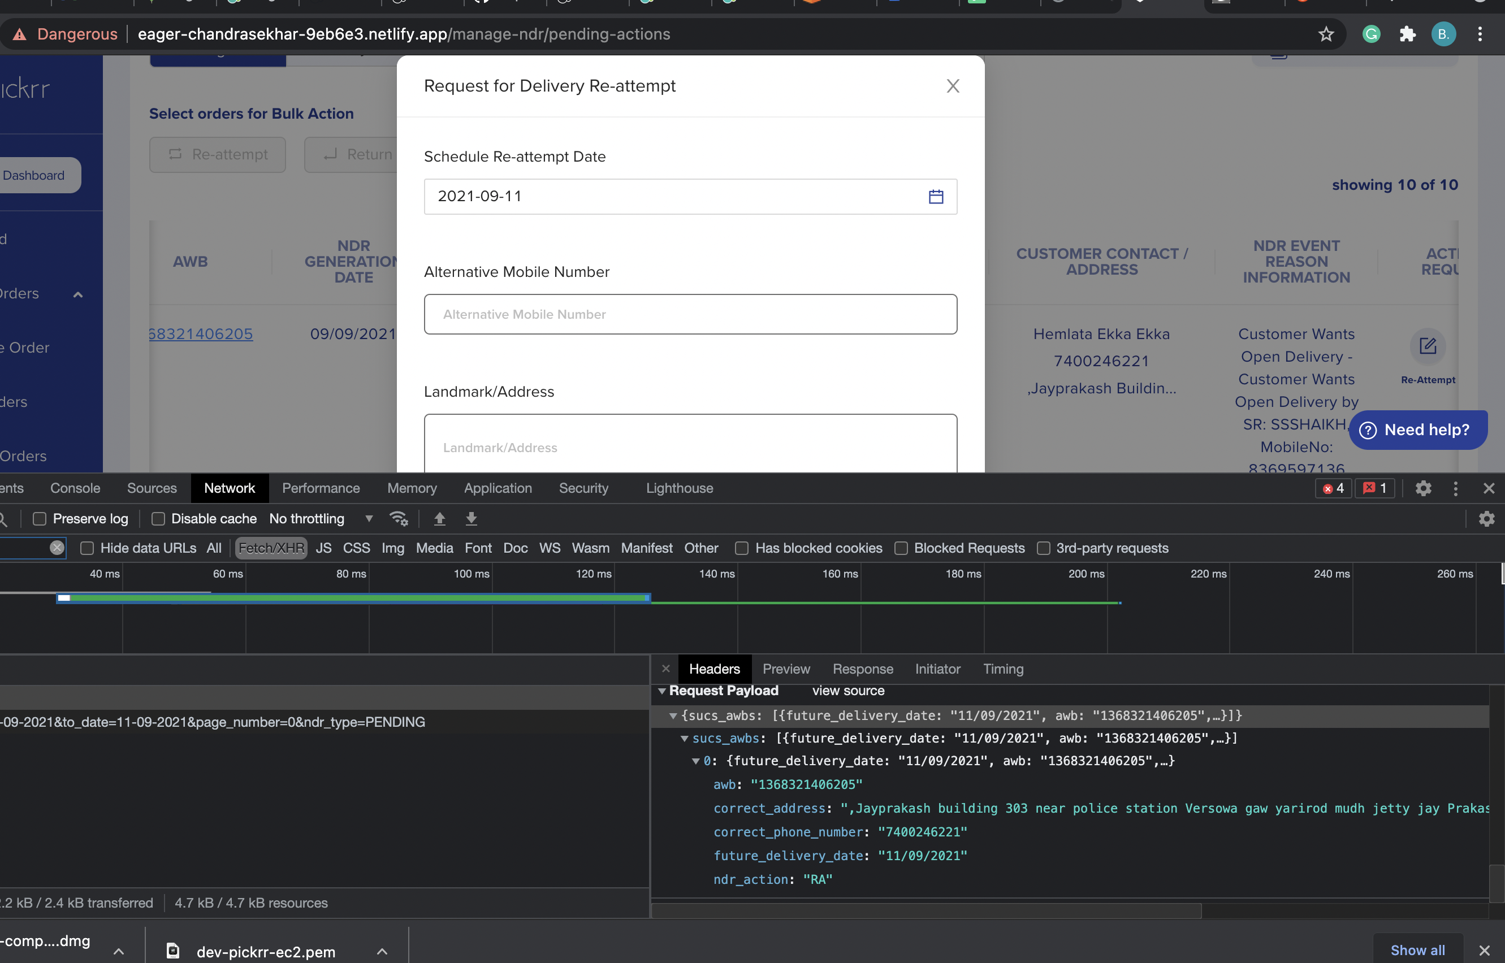The width and height of the screenshot is (1505, 963).
Task: Close the DevTools panel
Action: pyautogui.click(x=1489, y=488)
